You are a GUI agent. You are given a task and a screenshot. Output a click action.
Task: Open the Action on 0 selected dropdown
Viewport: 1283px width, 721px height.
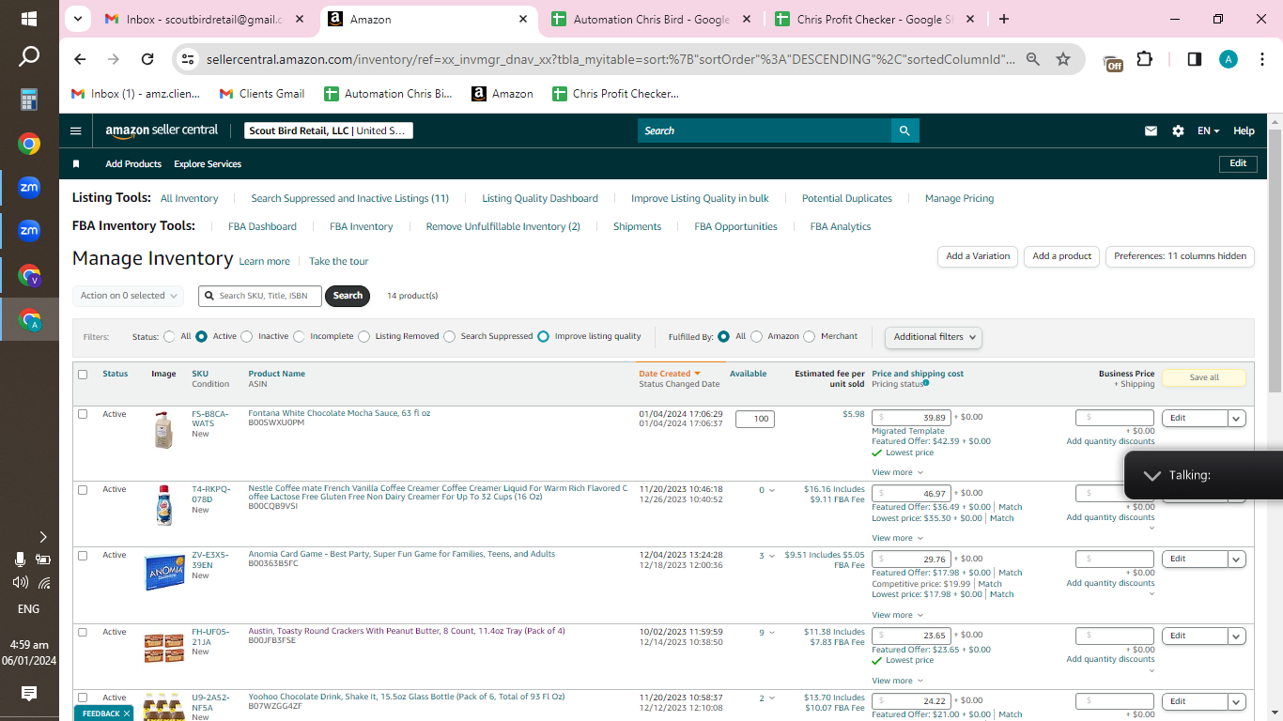pyautogui.click(x=128, y=296)
